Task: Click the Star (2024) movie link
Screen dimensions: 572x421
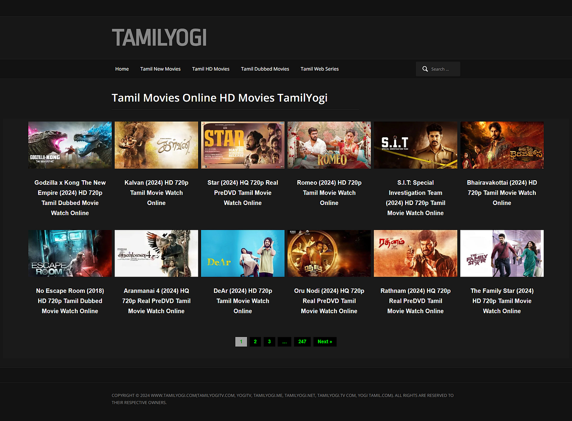Action: click(x=243, y=193)
